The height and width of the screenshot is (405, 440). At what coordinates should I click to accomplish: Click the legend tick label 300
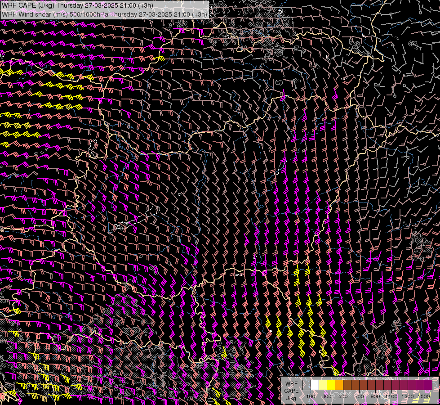click(327, 396)
